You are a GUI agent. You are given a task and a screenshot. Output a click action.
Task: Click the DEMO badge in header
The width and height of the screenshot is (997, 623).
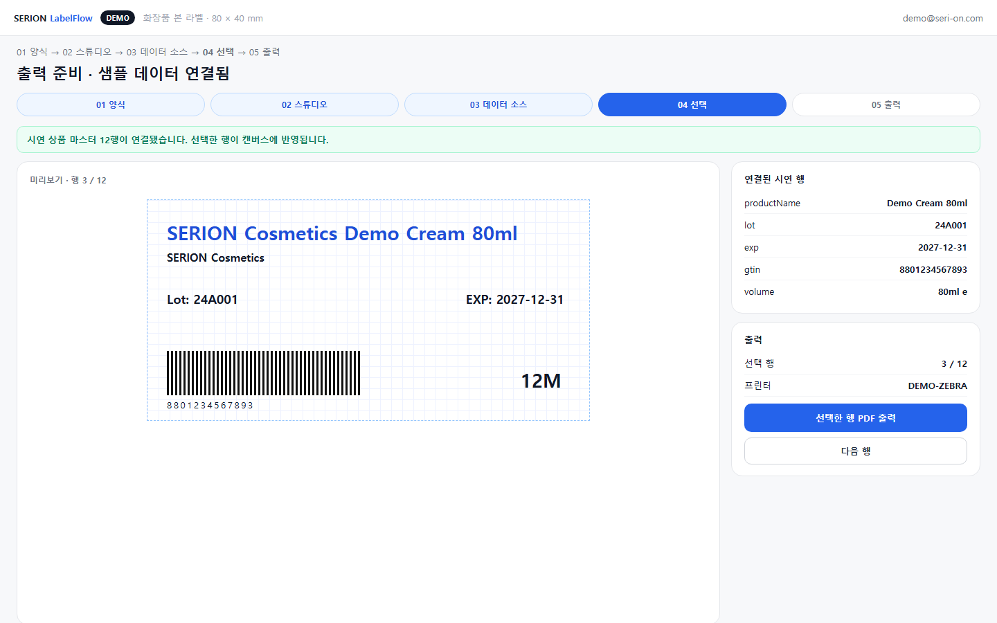click(x=118, y=18)
